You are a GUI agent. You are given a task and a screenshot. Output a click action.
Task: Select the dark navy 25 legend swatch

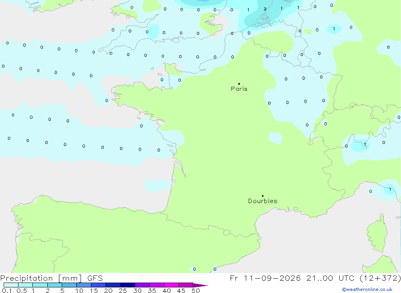[128, 285]
